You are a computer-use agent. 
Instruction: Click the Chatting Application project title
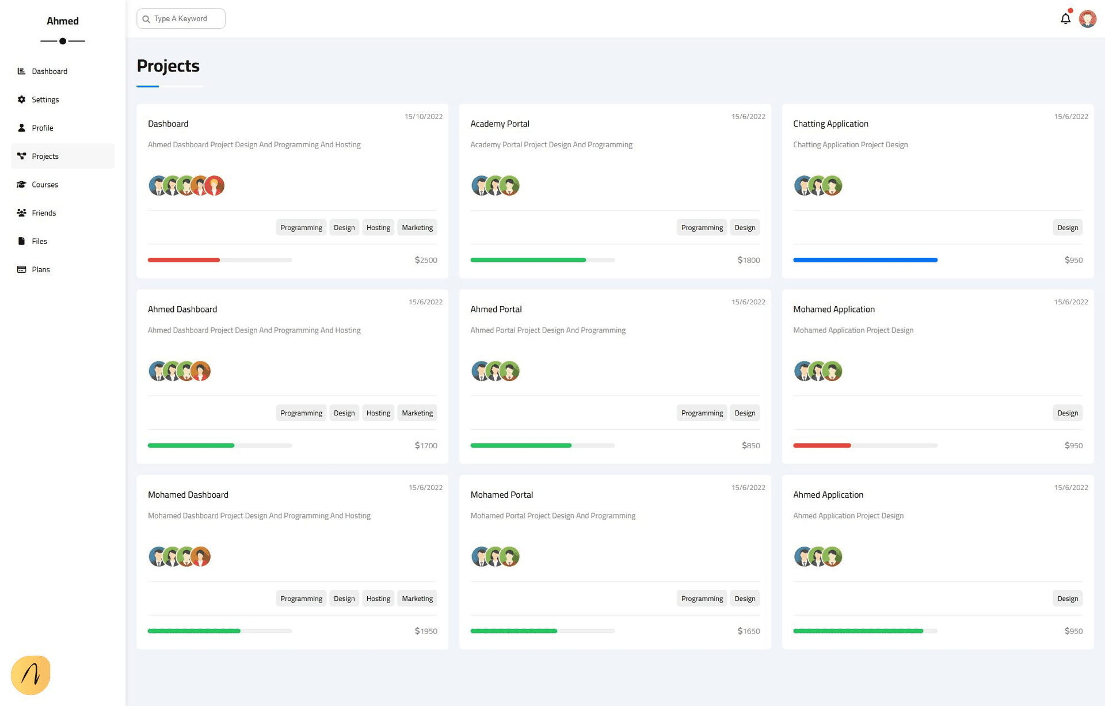830,124
